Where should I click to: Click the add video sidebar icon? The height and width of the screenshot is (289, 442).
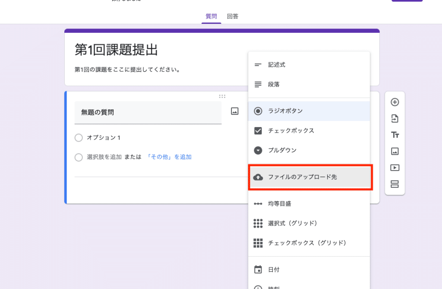click(395, 168)
